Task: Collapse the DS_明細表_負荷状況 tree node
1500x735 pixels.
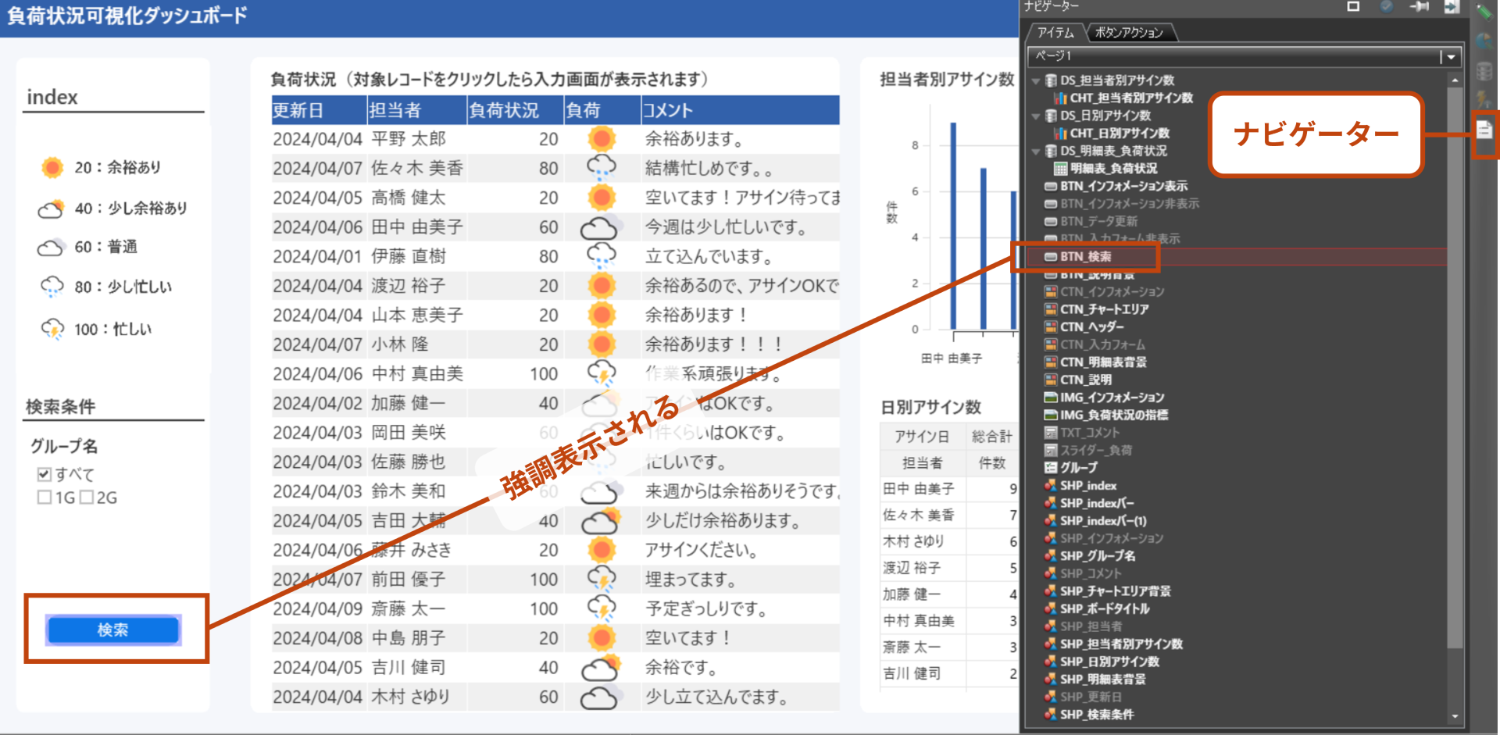Action: (1036, 151)
